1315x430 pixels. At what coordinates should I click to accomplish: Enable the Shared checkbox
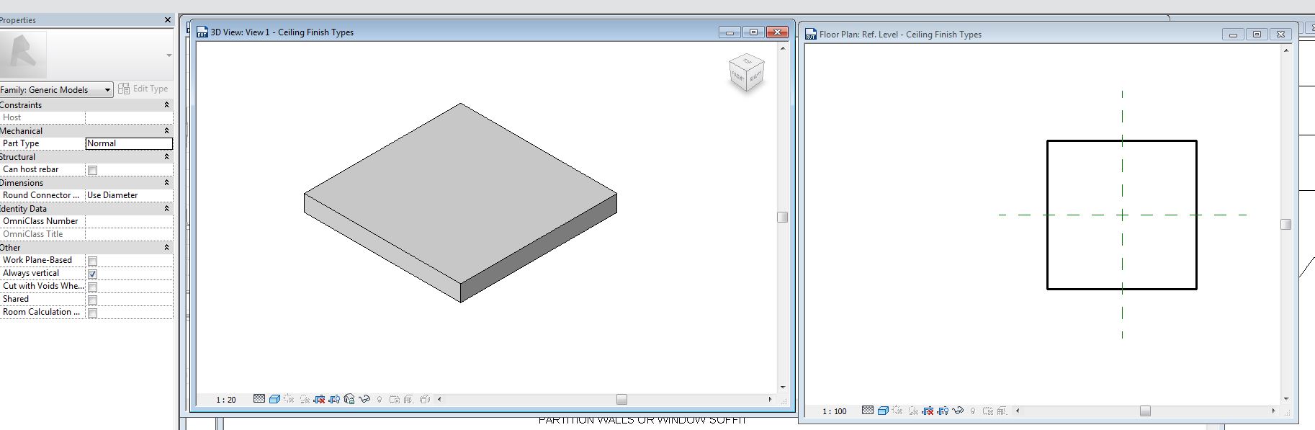(x=92, y=300)
